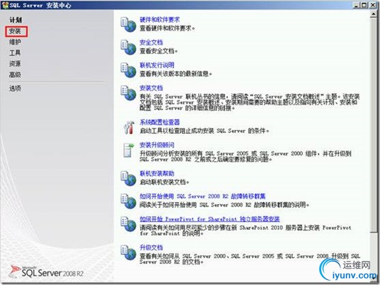Open the 升级文档 link

[151, 247]
